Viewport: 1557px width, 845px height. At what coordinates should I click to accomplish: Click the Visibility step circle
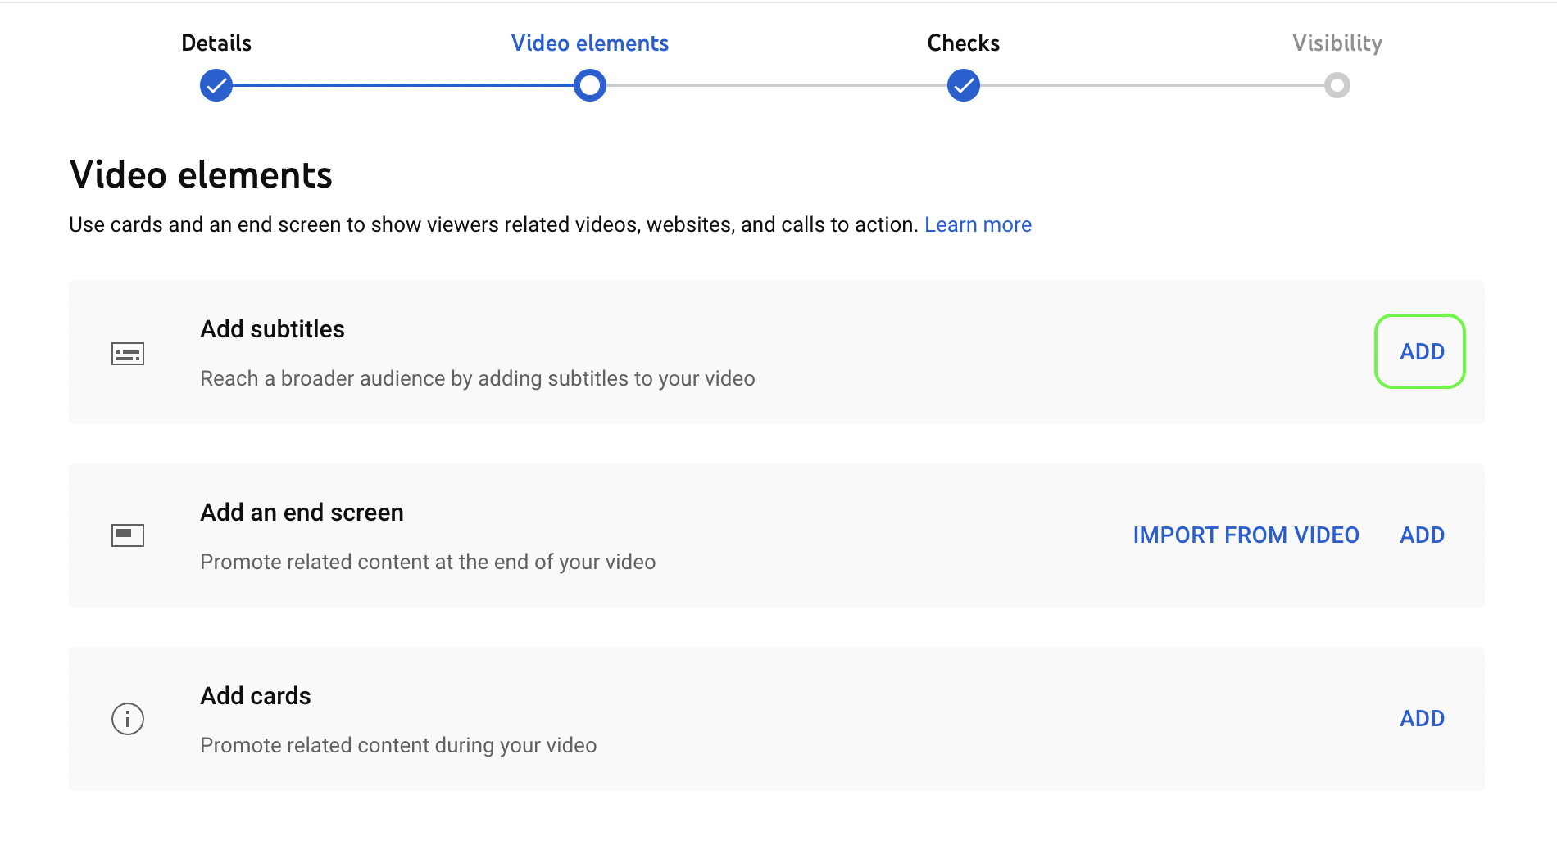click(1337, 85)
